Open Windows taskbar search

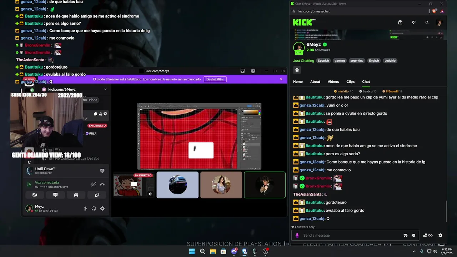click(x=202, y=251)
